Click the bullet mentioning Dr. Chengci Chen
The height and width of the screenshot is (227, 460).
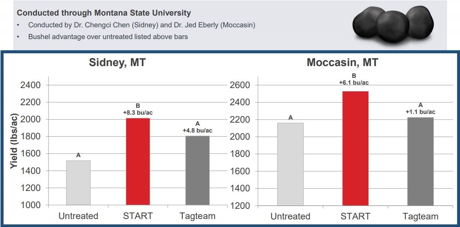142,25
